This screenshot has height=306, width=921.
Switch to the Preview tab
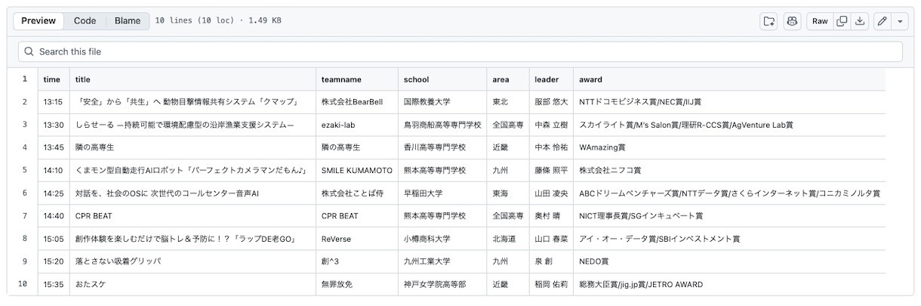39,21
